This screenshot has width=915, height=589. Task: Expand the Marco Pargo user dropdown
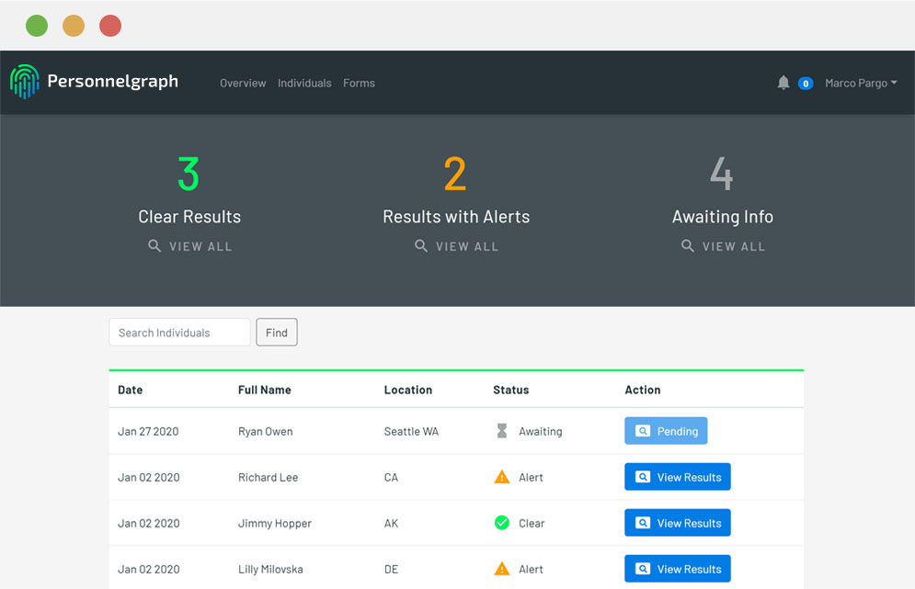pos(861,83)
